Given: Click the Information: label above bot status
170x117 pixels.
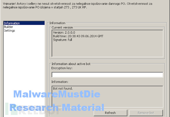Looking at the screenshot, I should [60, 82].
